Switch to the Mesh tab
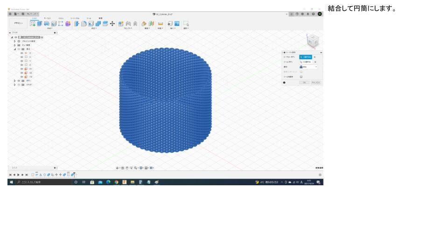The height and width of the screenshot is (252, 448). coord(61,18)
